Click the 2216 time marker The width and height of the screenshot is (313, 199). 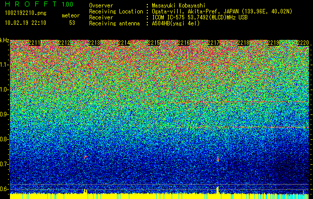pyautogui.click(x=184, y=43)
